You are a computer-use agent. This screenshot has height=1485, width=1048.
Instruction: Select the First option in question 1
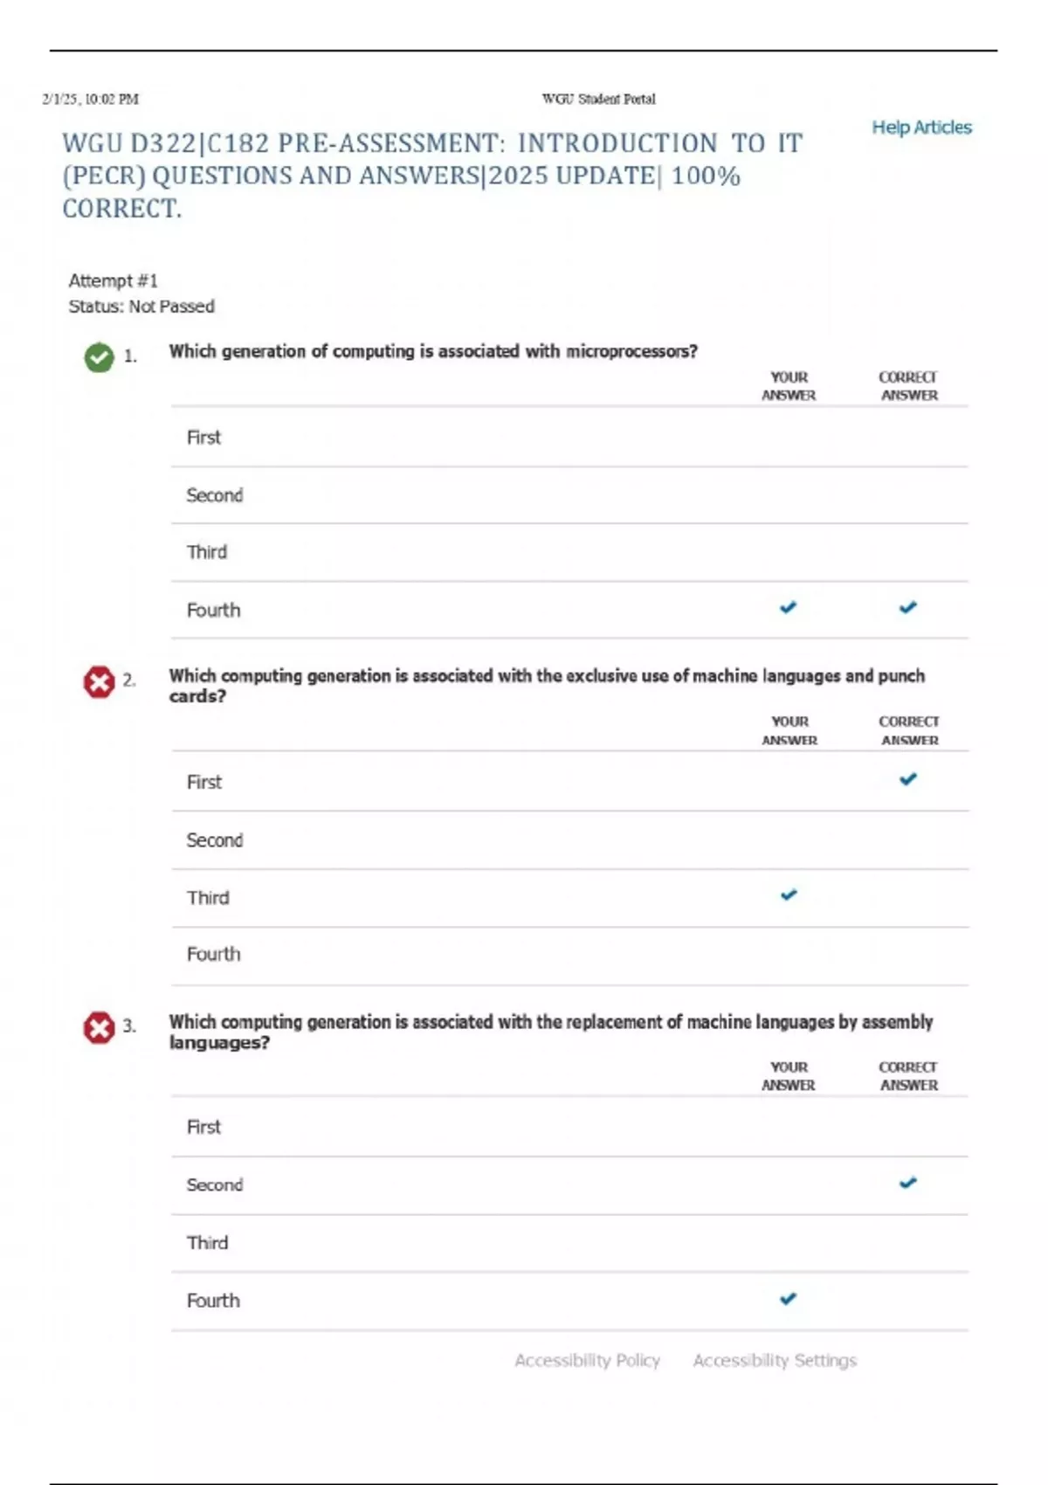203,438
